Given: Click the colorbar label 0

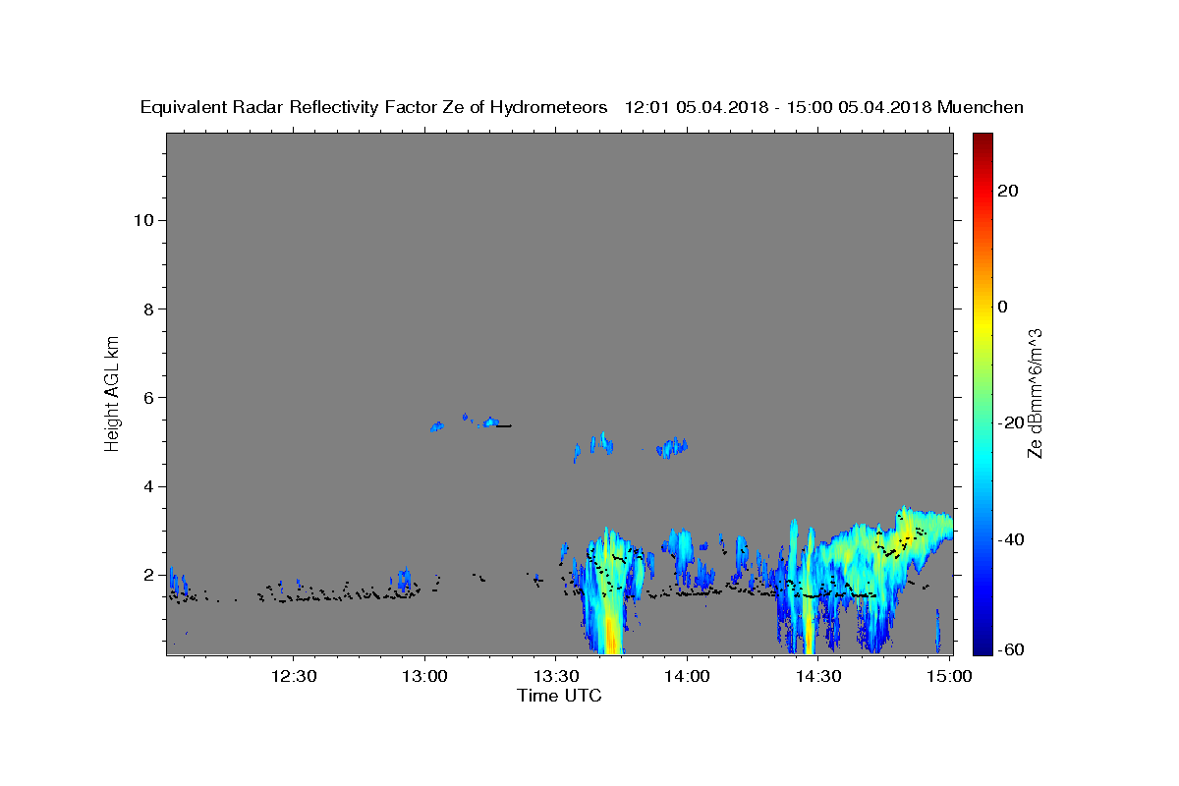Looking at the screenshot, I should [x=1002, y=307].
